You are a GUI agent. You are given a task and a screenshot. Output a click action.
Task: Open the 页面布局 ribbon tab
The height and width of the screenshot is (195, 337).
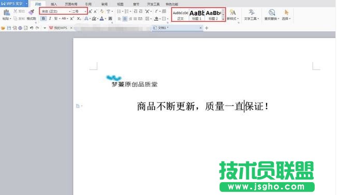point(71,4)
